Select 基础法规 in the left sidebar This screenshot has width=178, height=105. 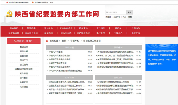24,47
